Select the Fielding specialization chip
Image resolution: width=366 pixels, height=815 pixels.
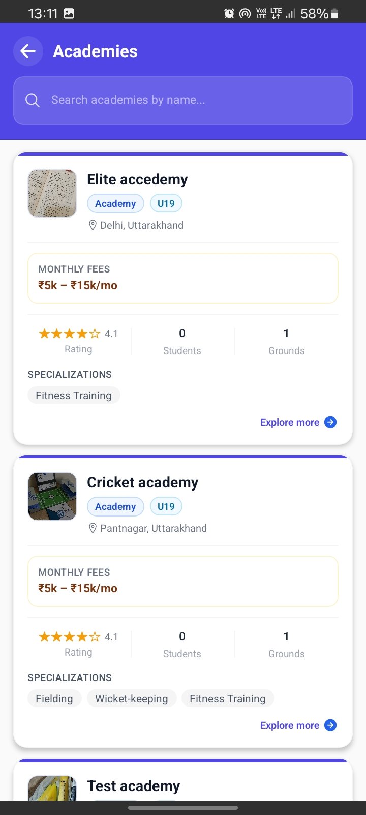54,699
